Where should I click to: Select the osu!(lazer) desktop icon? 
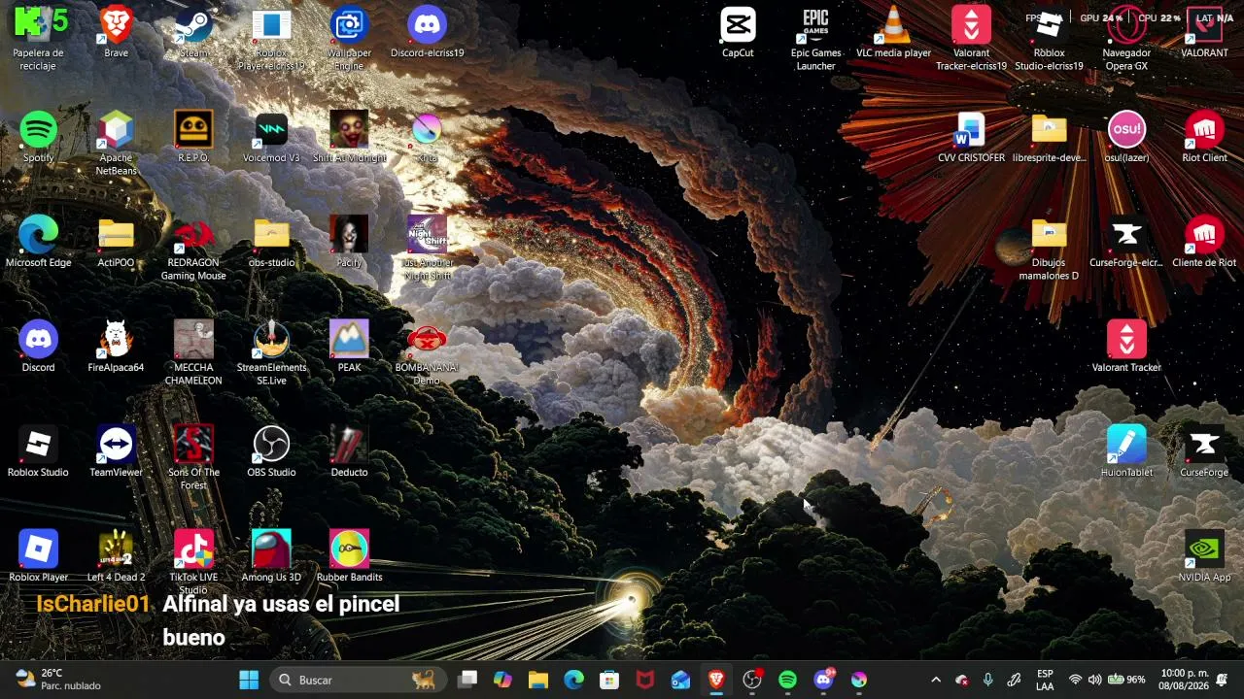tap(1126, 137)
